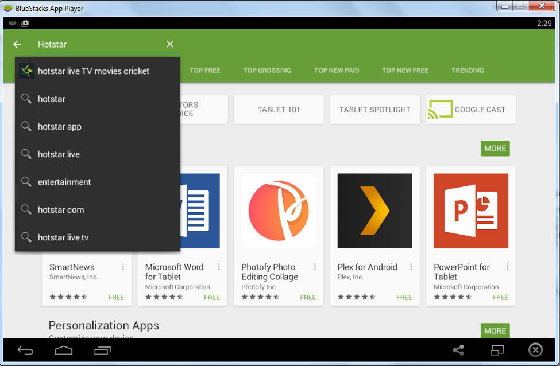
Task: Open the Plex for Android thumbnail
Action: point(374,211)
